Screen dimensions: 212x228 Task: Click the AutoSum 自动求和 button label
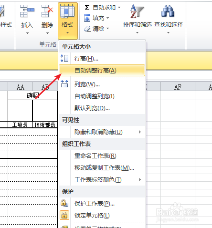point(104,7)
